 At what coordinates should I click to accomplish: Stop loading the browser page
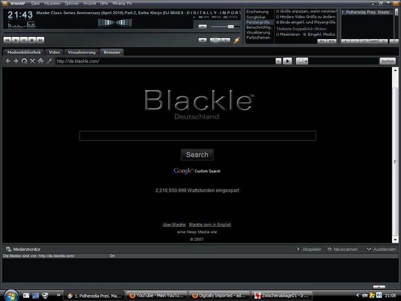[x=33, y=61]
